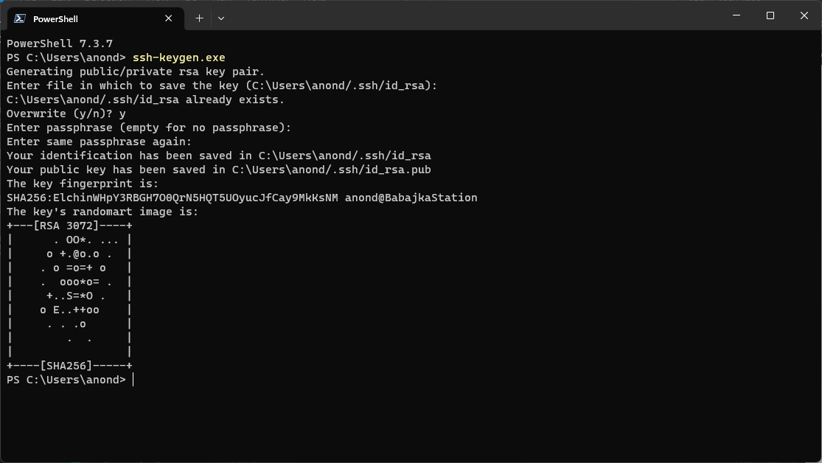Image resolution: width=822 pixels, height=463 pixels.
Task: Open the new tab dropdown chevron
Action: pos(220,18)
